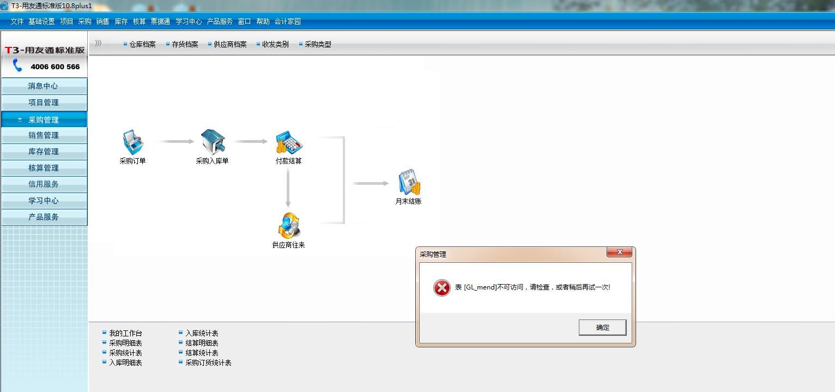Open the 窗口 menu
Screen dimensions: 835x392
click(x=244, y=22)
